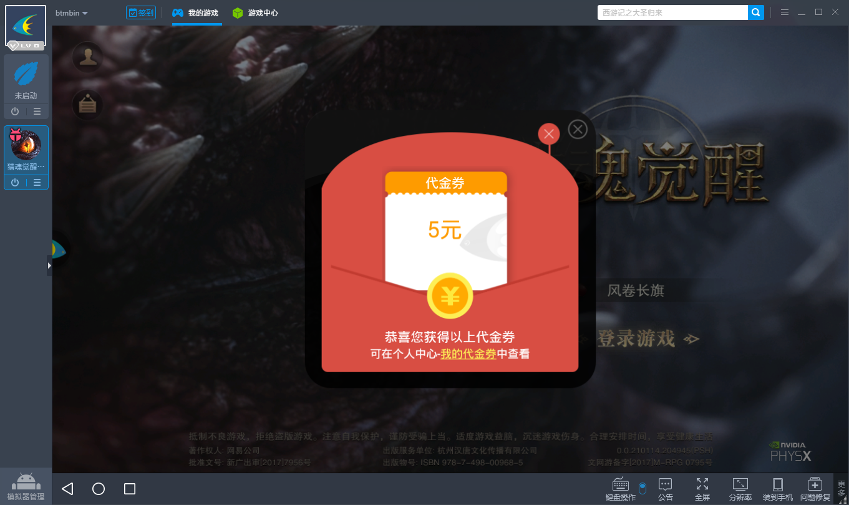Tap the Android recent apps square
Viewport: 849px width, 505px height.
130,489
